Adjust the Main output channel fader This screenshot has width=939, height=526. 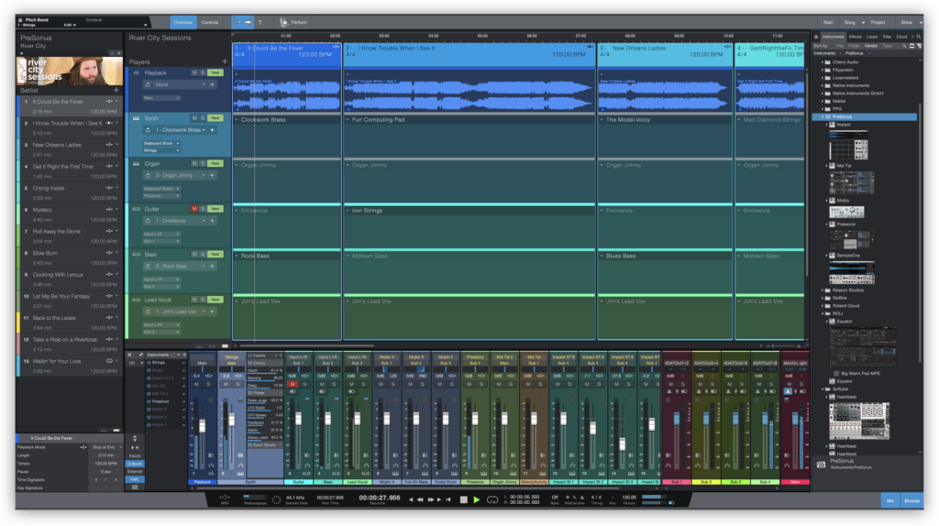coord(795,419)
